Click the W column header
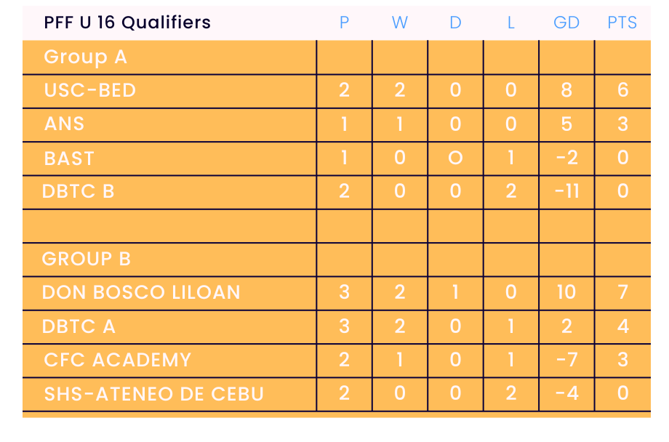669x442 pixels. tap(399, 23)
